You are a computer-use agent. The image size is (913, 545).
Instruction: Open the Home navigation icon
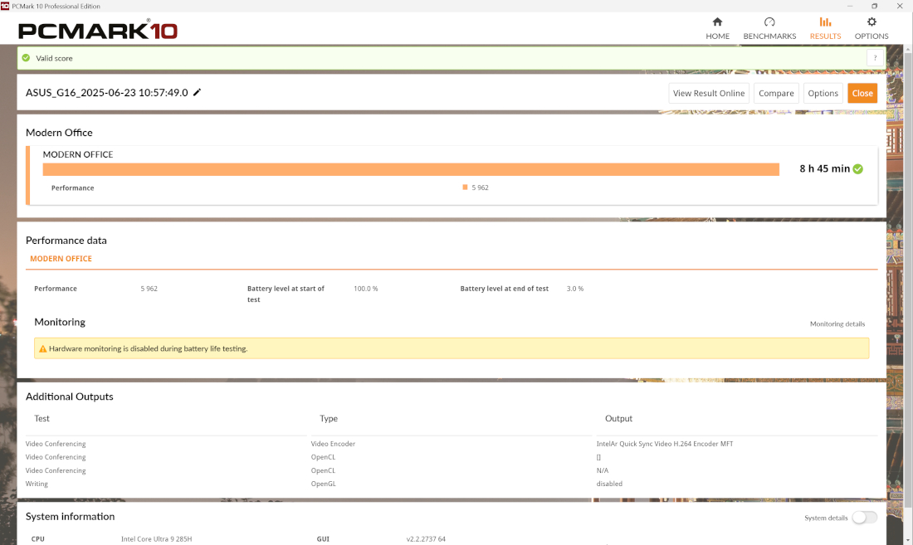717,22
